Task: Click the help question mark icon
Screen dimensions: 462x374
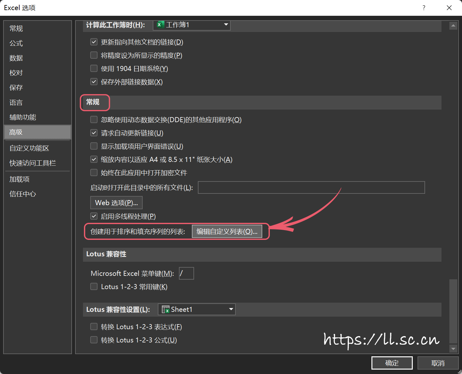Action: point(424,8)
